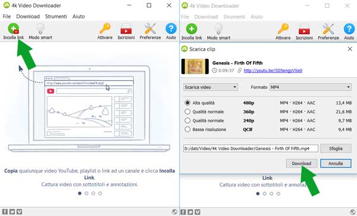Open Strumenti menu in right window
The image size is (357, 216).
(x=234, y=17)
